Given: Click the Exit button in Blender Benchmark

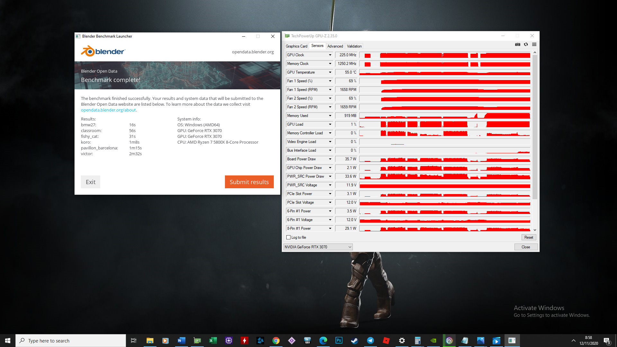Looking at the screenshot, I should pyautogui.click(x=91, y=182).
